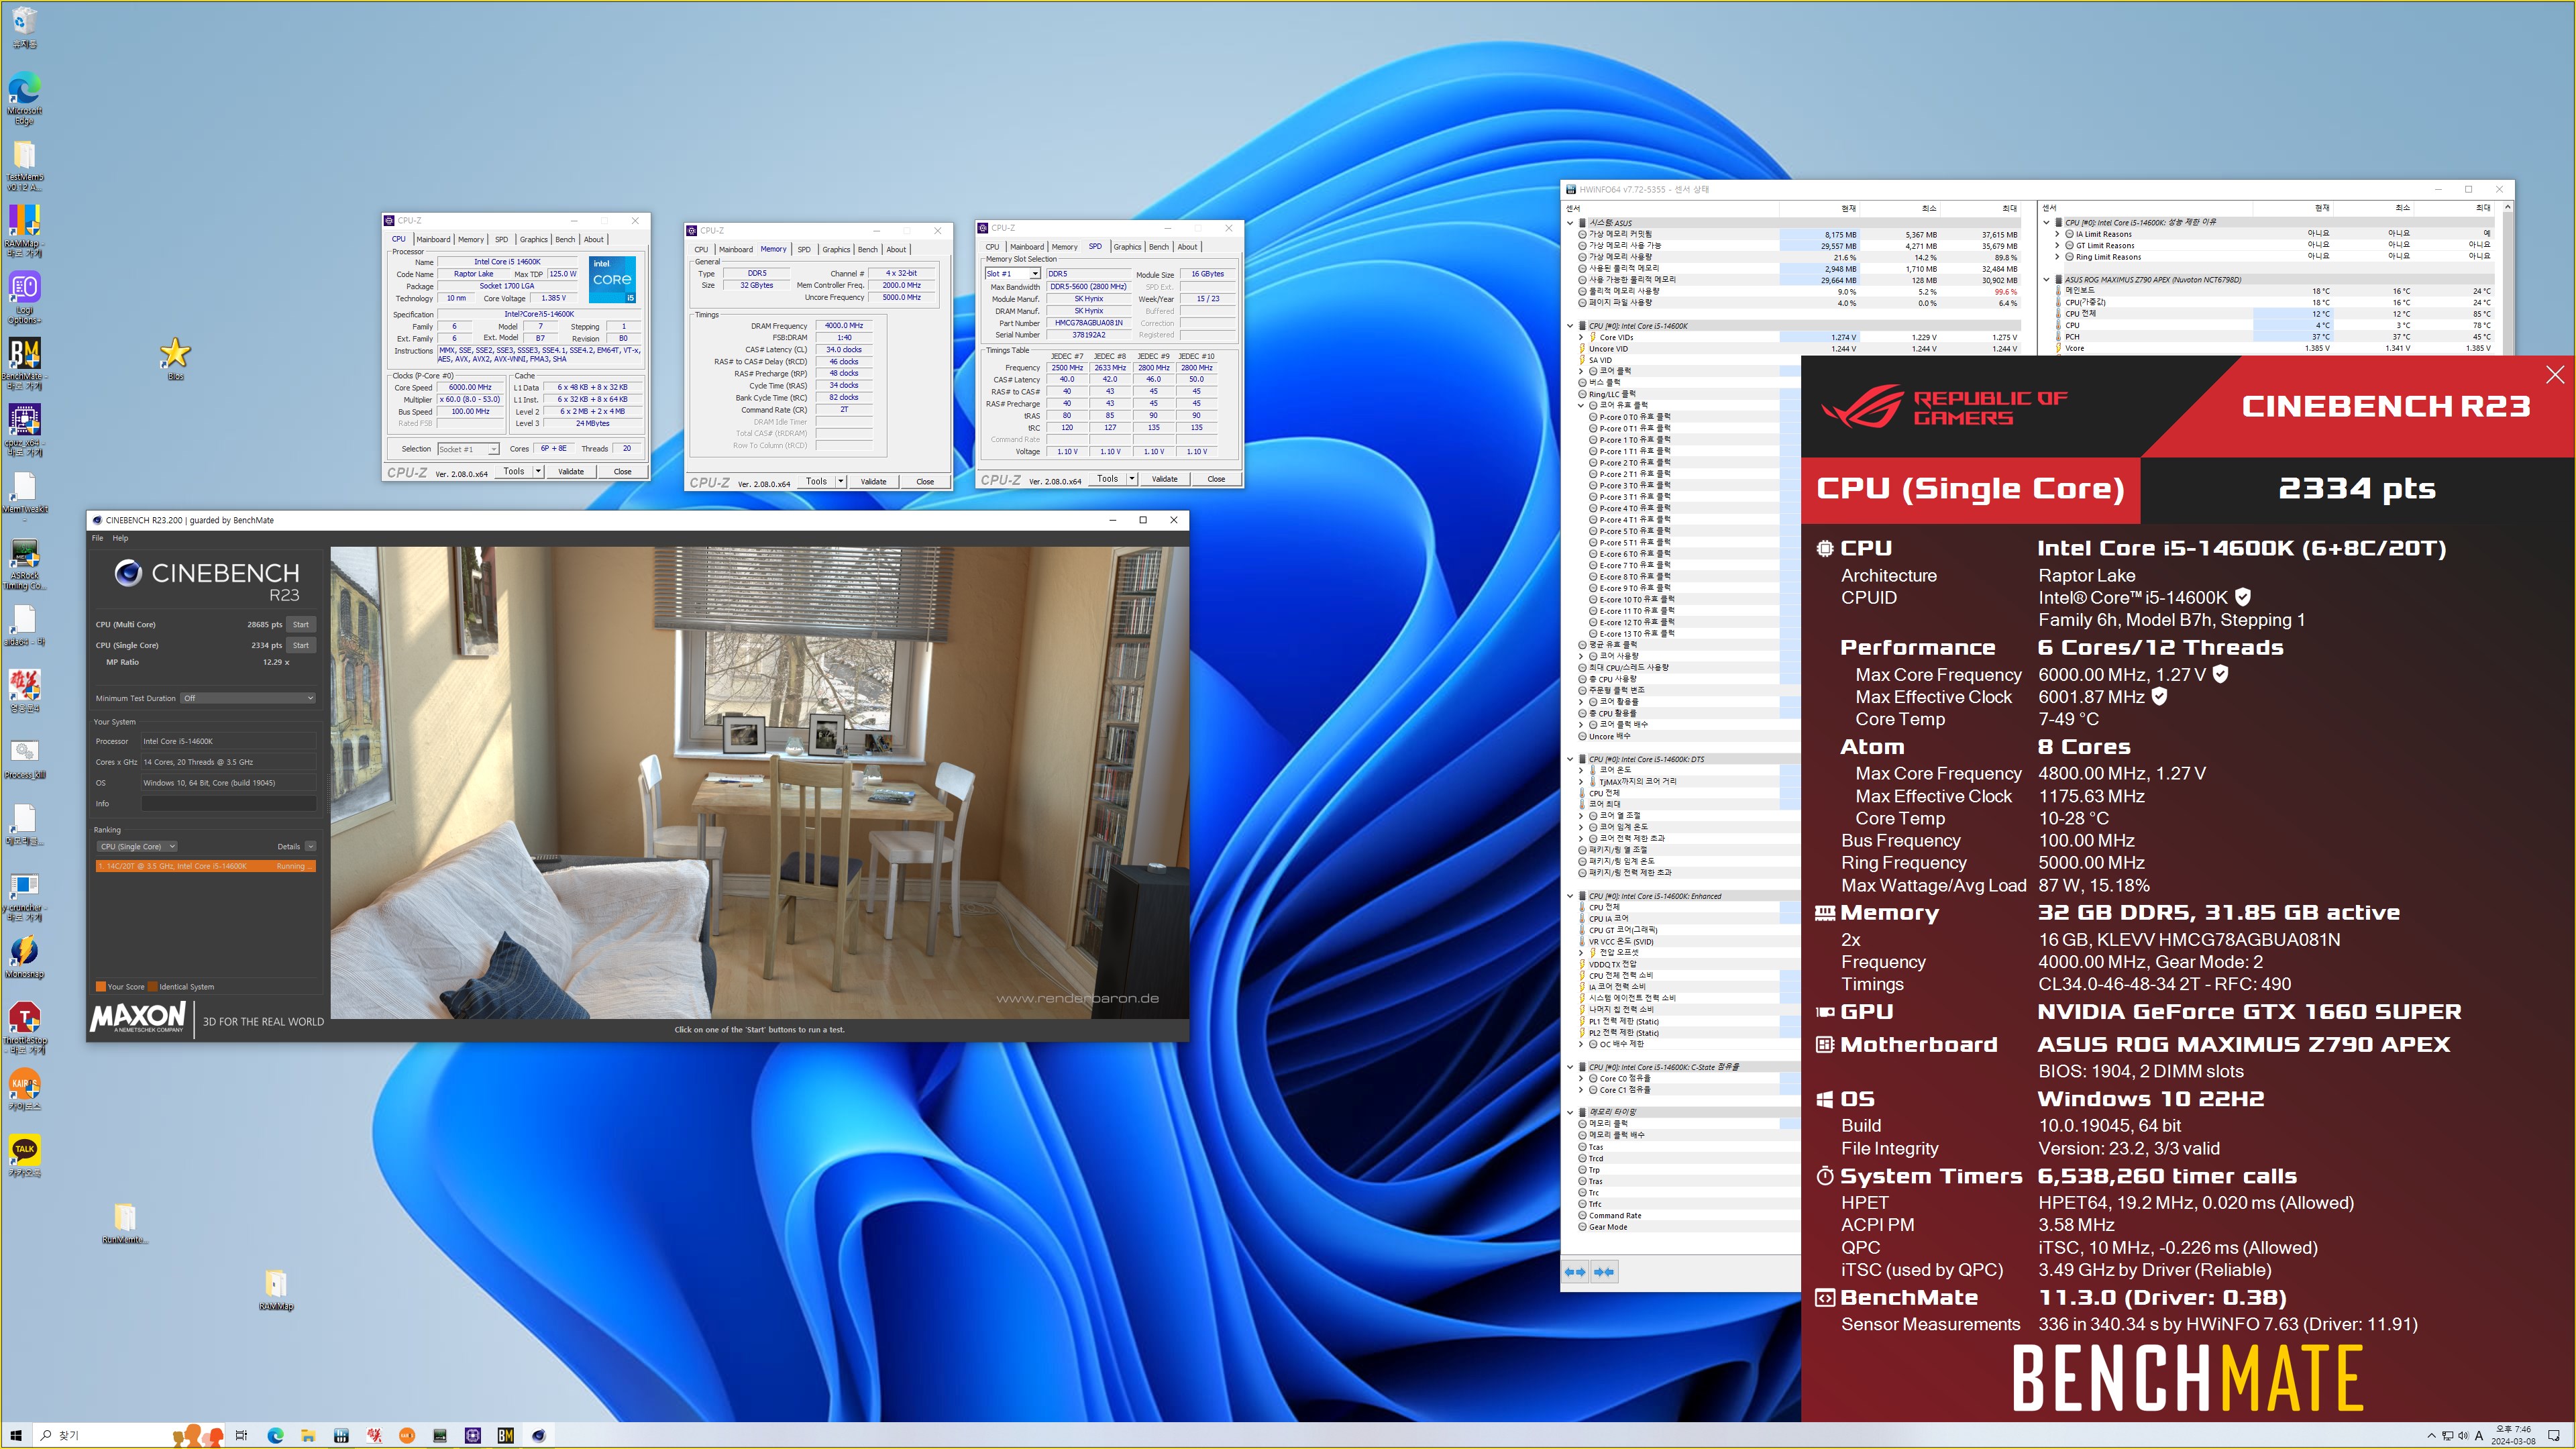
Task: Click the volume icon in system tray
Action: 2463,1436
